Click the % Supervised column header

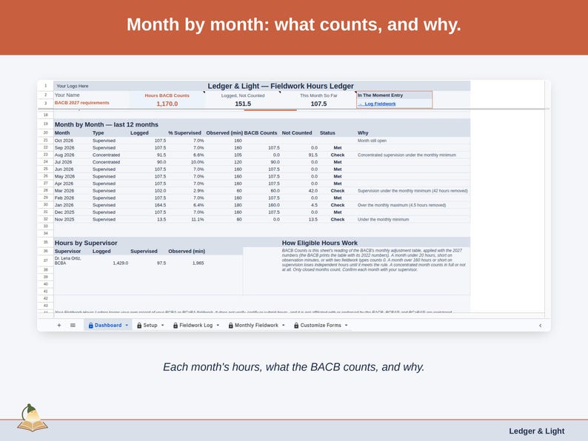185,133
